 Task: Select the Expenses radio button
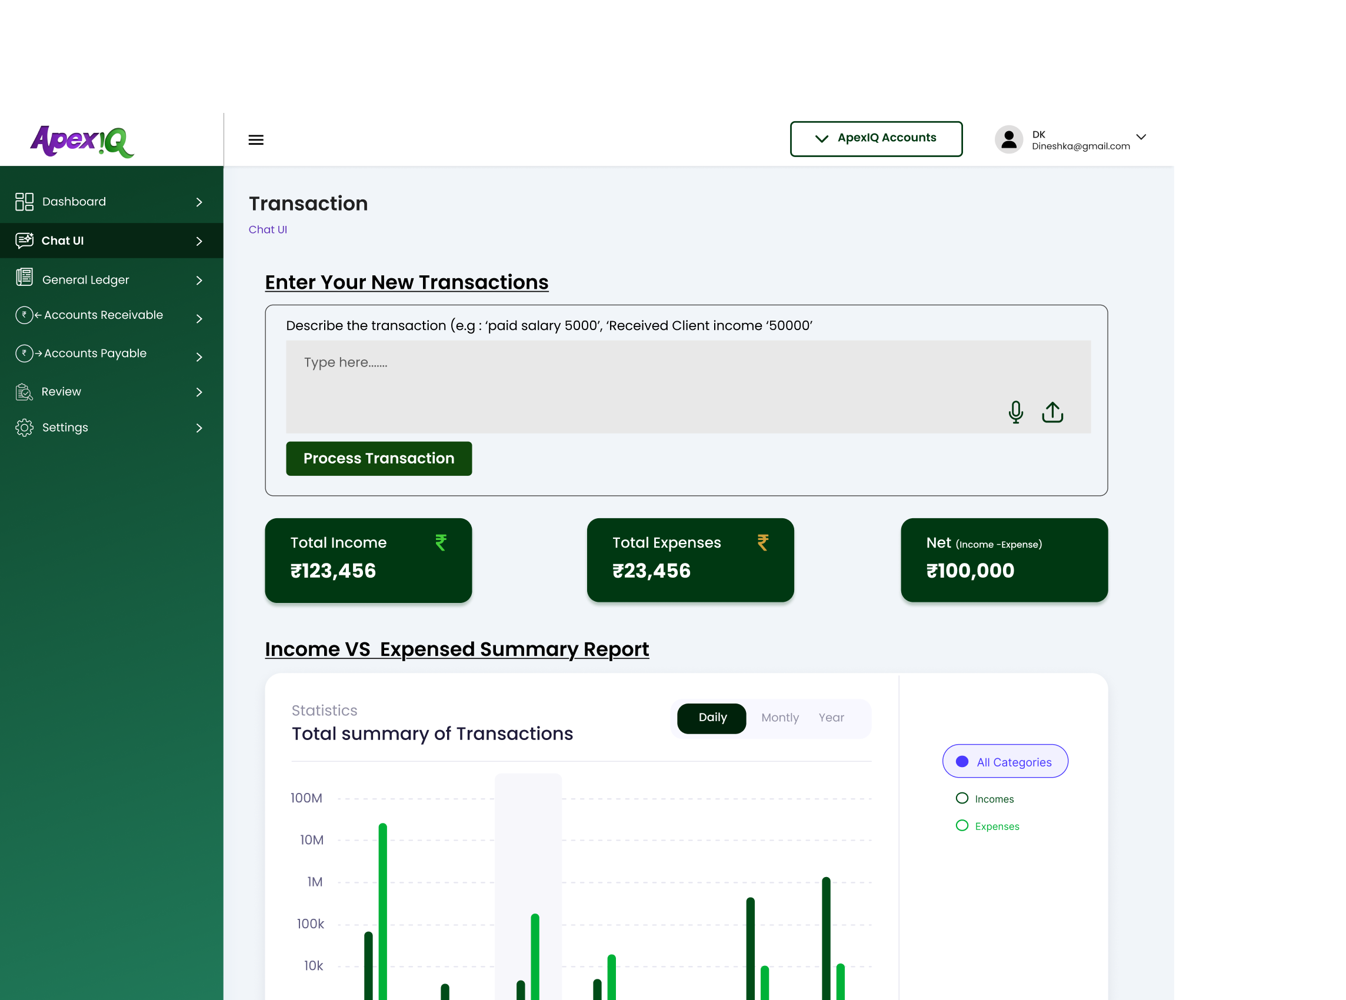(962, 825)
